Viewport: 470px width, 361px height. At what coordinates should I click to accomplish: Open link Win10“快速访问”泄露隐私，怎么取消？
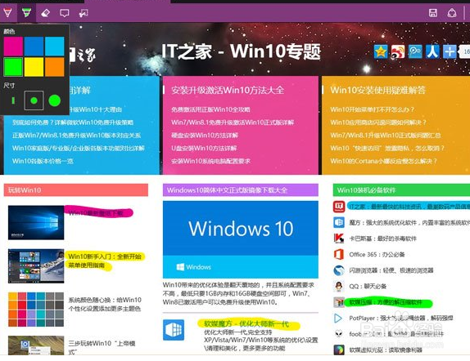387,148
